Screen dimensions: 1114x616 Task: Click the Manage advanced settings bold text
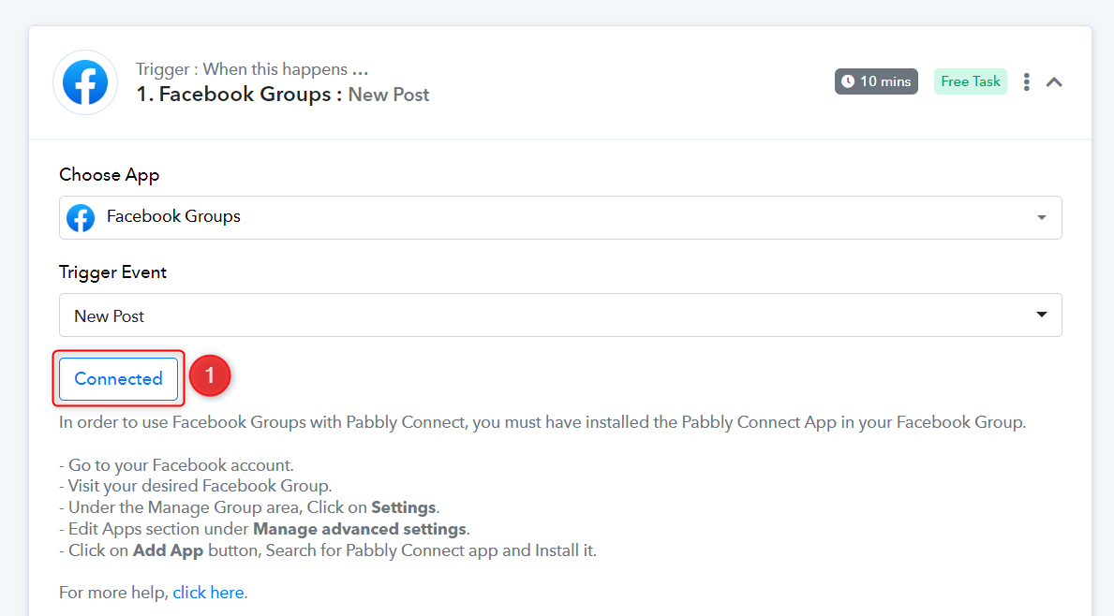click(x=360, y=530)
